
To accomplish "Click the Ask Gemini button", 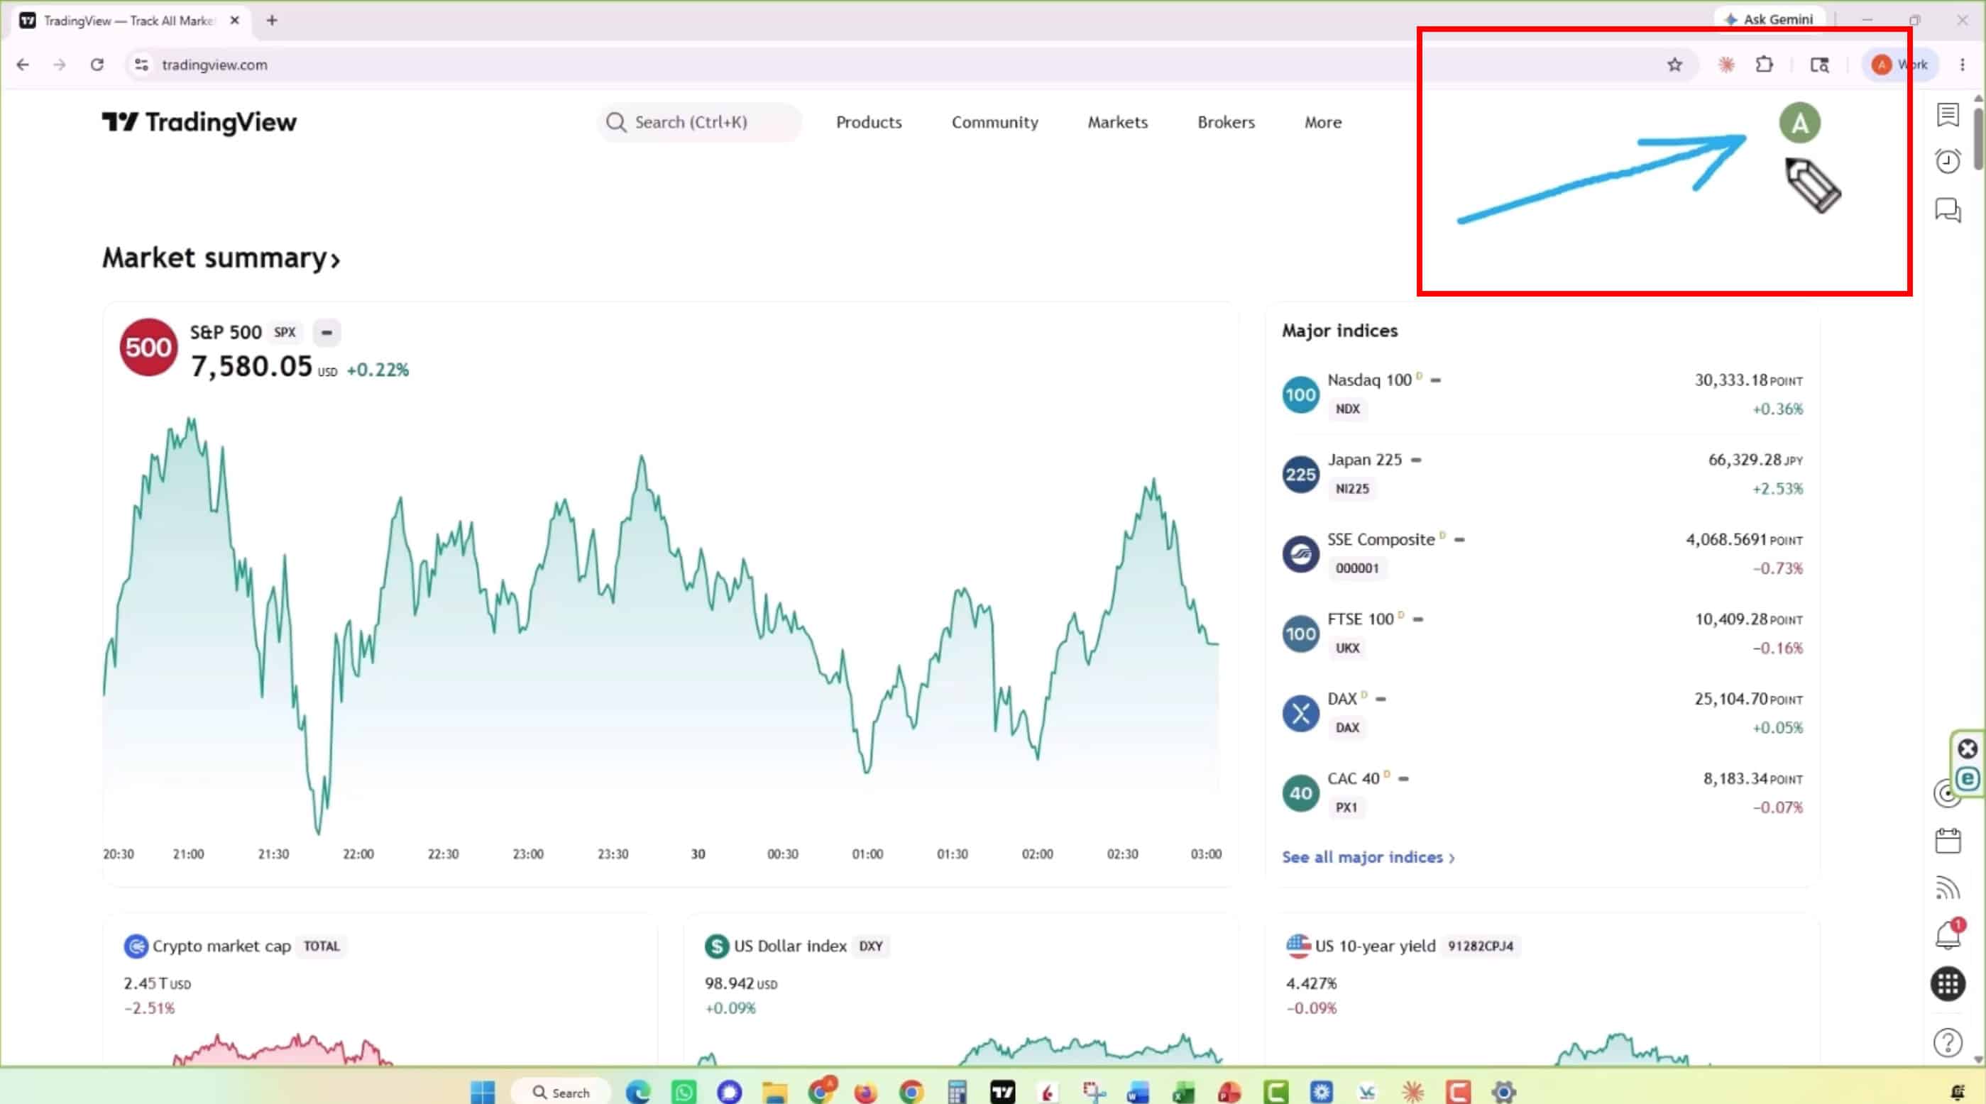I will [x=1771, y=19].
